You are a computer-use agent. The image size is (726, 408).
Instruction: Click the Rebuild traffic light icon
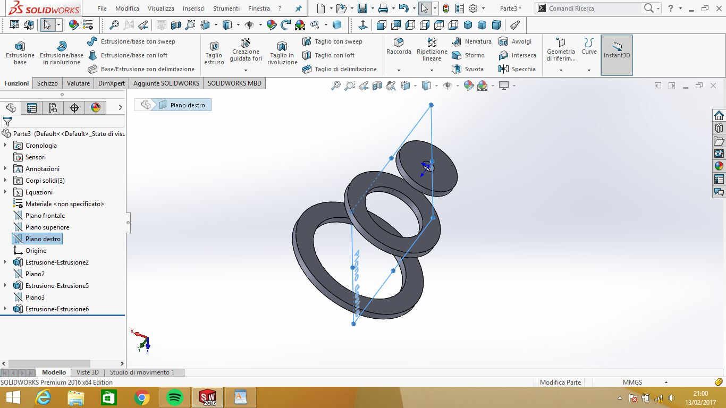pos(445,8)
